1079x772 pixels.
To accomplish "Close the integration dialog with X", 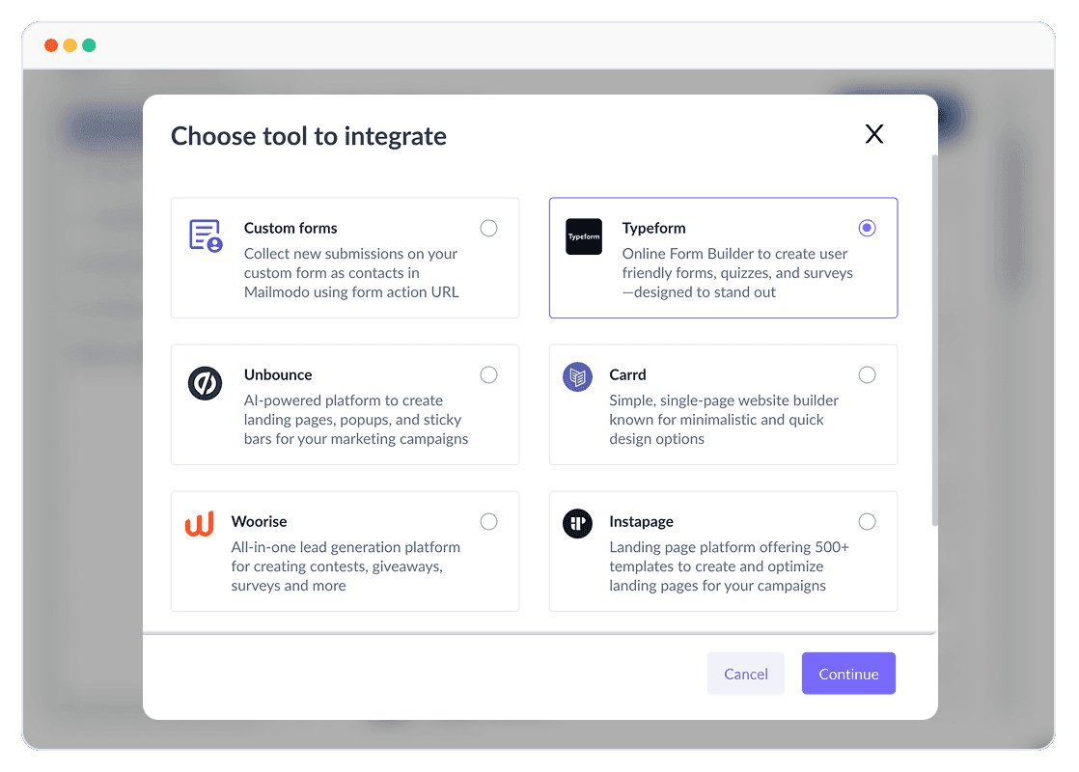I will coord(873,134).
